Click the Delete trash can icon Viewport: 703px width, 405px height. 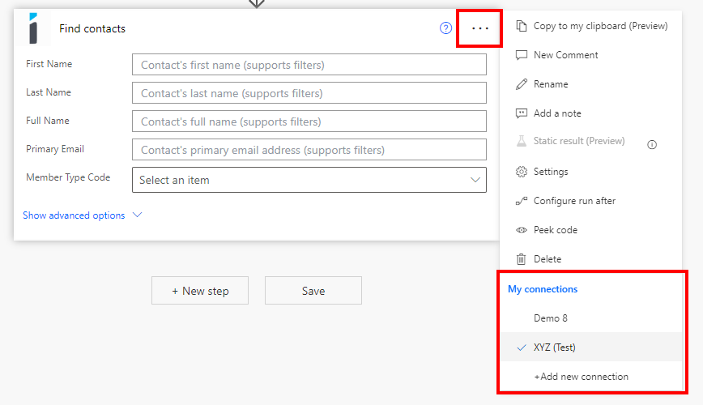(x=521, y=259)
